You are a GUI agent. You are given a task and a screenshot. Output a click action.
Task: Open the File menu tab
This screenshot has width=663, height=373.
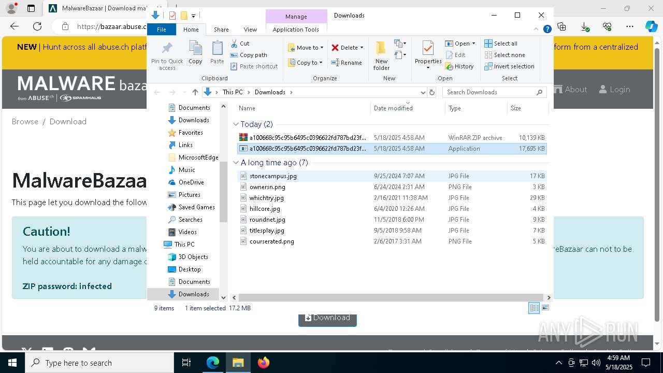tap(162, 30)
